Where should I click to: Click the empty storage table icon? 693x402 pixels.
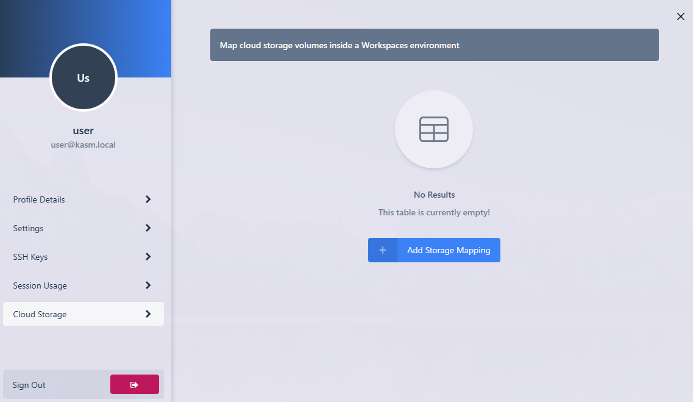tap(434, 129)
